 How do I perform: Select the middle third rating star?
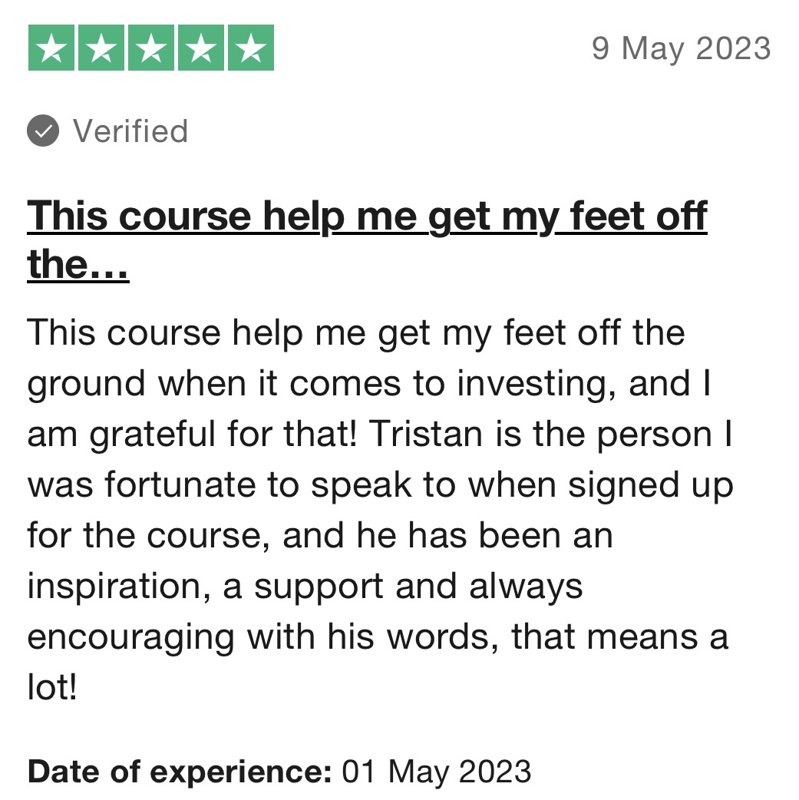[151, 48]
